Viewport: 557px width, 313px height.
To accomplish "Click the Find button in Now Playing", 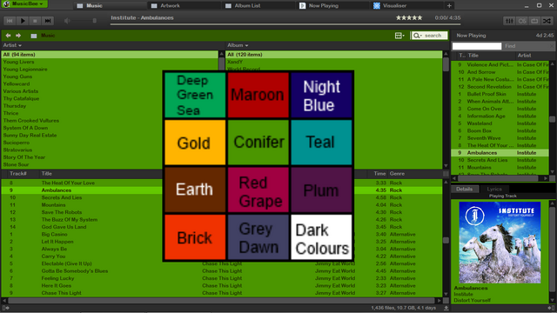I will click(510, 46).
